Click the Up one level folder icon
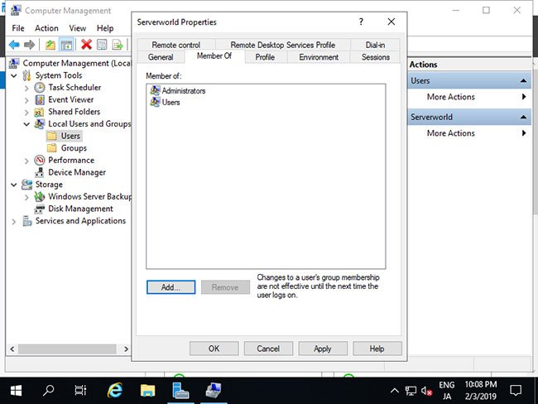This screenshot has width=538, height=404. pos(50,45)
